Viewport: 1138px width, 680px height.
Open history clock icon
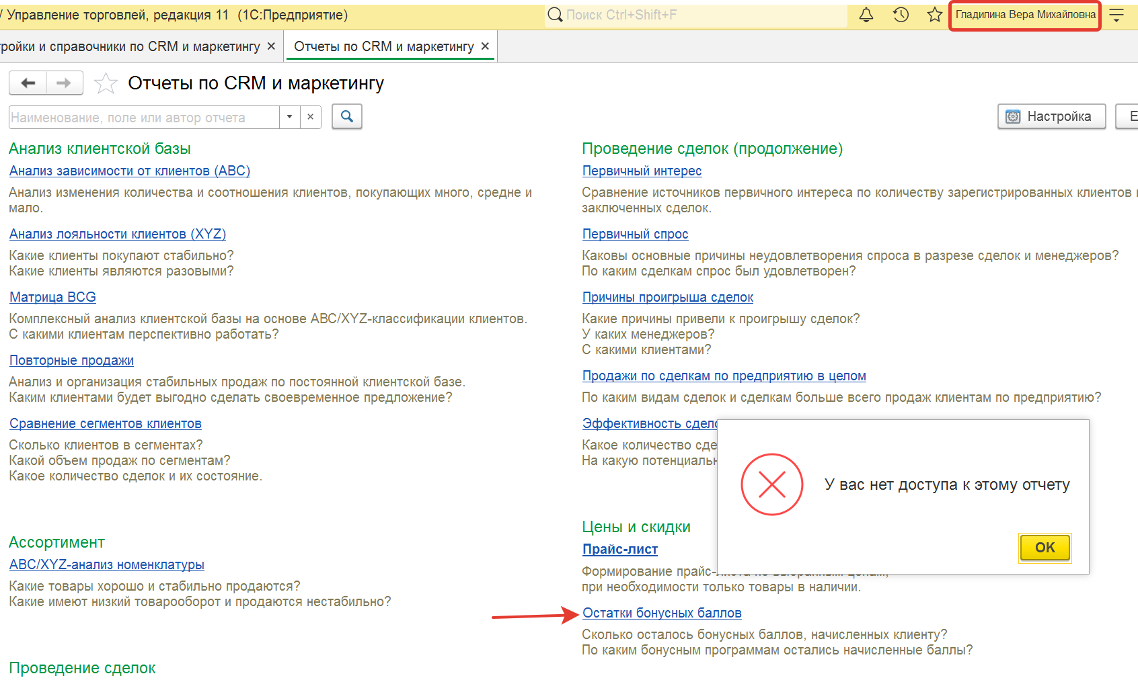click(901, 15)
